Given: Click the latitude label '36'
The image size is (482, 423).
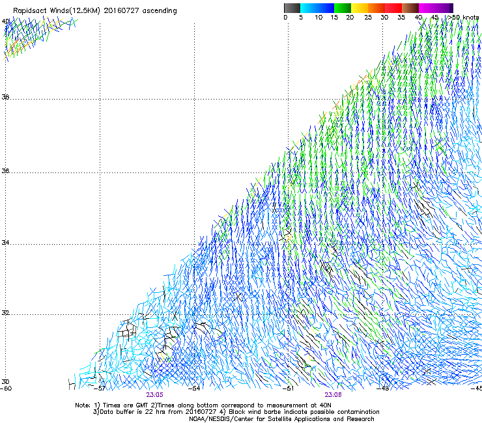Looking at the screenshot, I should (5, 171).
